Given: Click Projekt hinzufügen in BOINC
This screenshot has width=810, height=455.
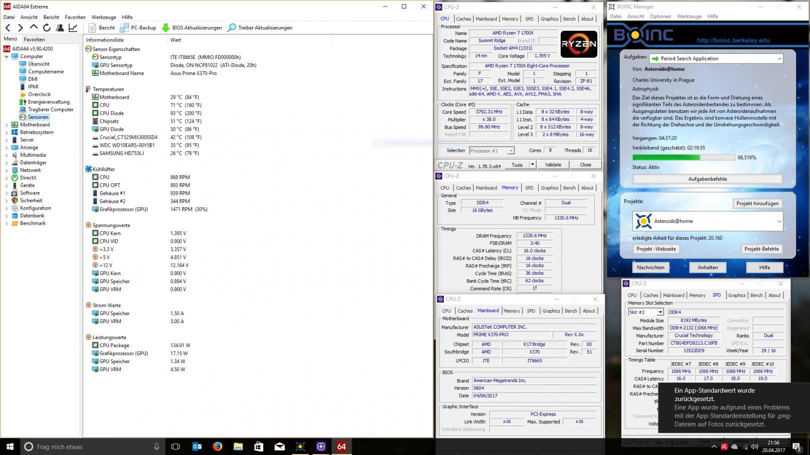Looking at the screenshot, I should click(757, 203).
